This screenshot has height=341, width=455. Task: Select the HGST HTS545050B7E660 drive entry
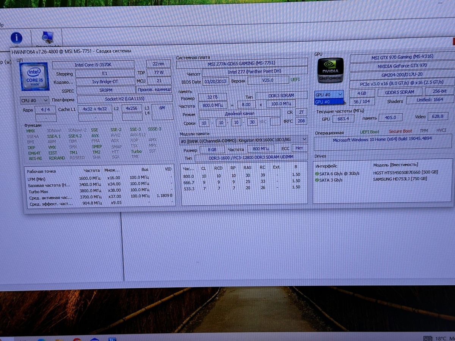tap(405, 172)
